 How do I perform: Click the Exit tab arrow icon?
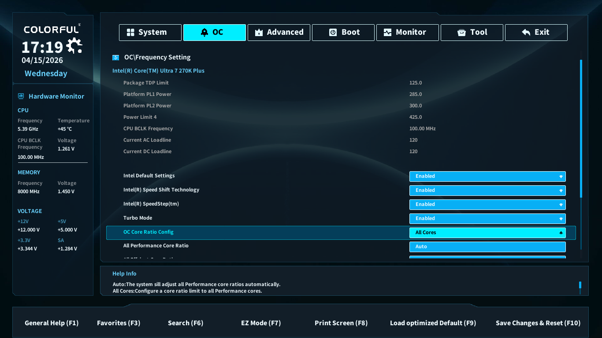pos(526,33)
